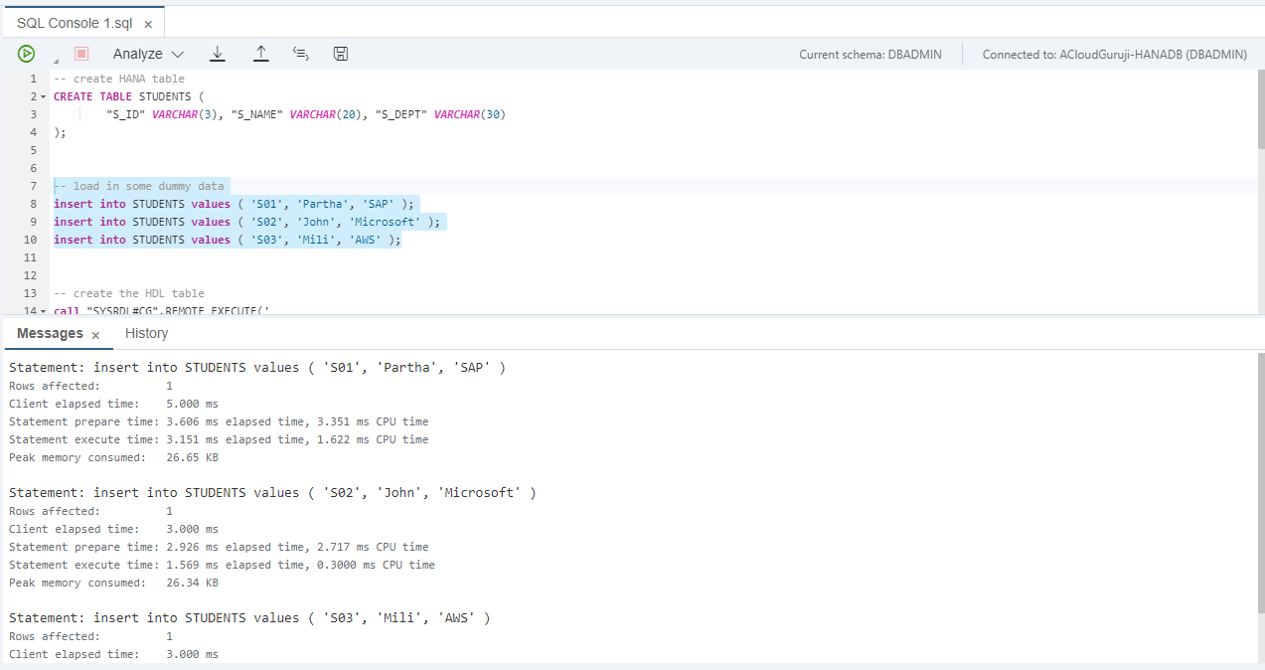Select the Messages tab

coord(50,334)
